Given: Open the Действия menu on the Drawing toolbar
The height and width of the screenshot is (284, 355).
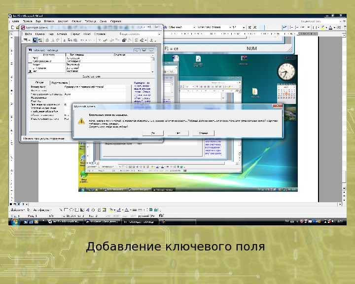Looking at the screenshot, I should [x=17, y=210].
